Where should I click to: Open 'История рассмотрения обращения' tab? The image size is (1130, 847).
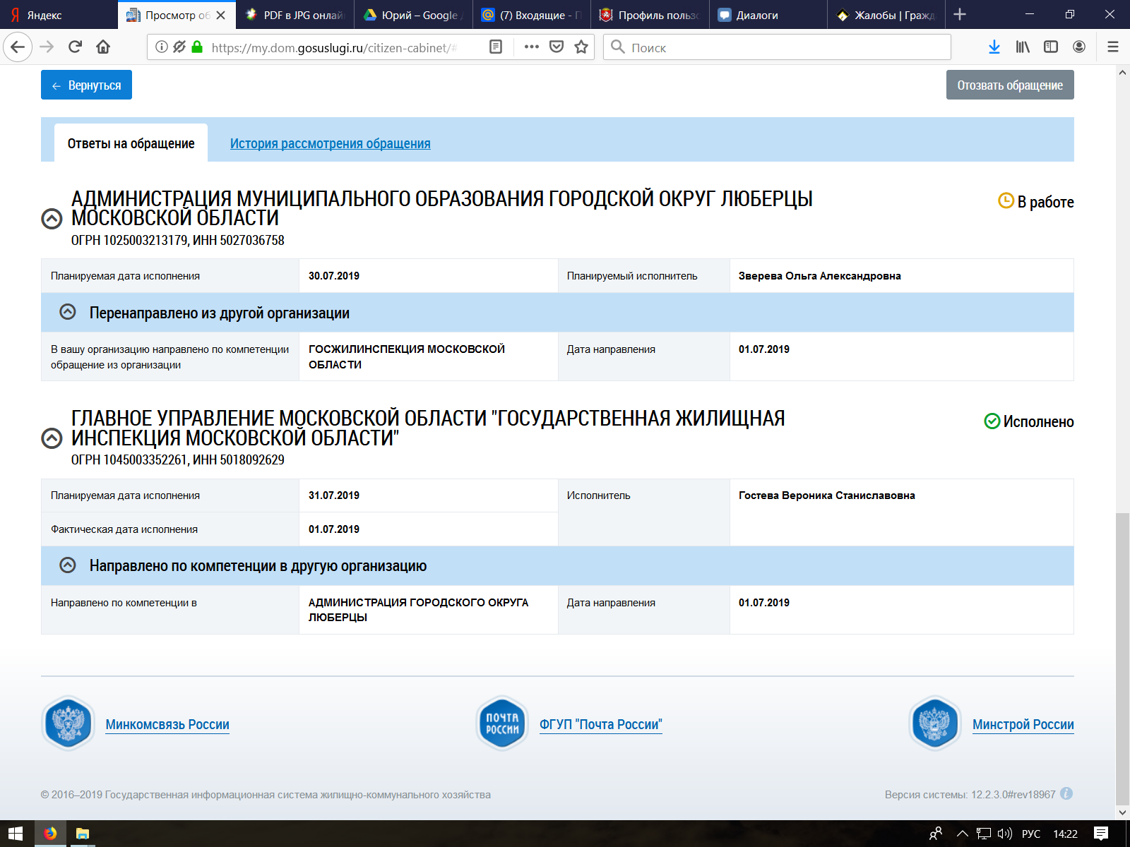(330, 143)
